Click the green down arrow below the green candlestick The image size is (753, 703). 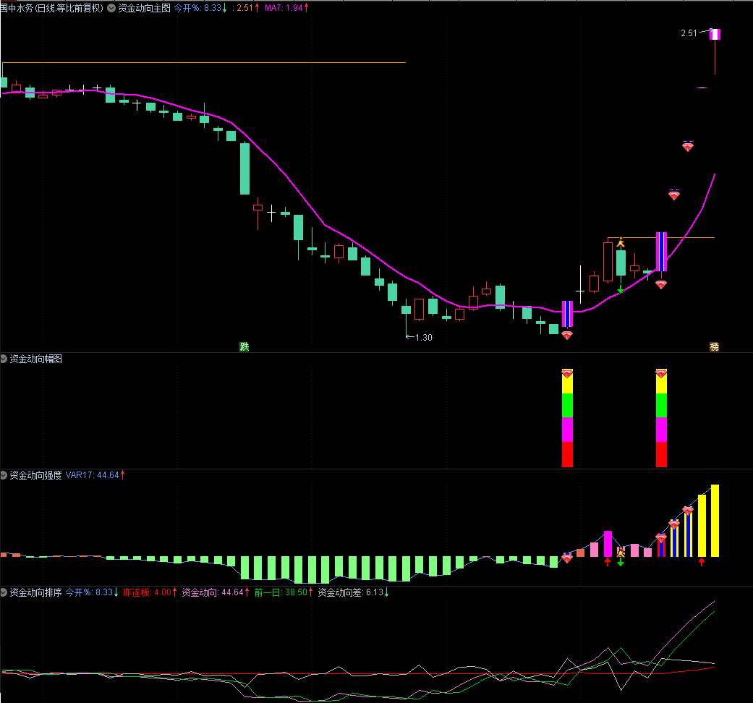(620, 289)
